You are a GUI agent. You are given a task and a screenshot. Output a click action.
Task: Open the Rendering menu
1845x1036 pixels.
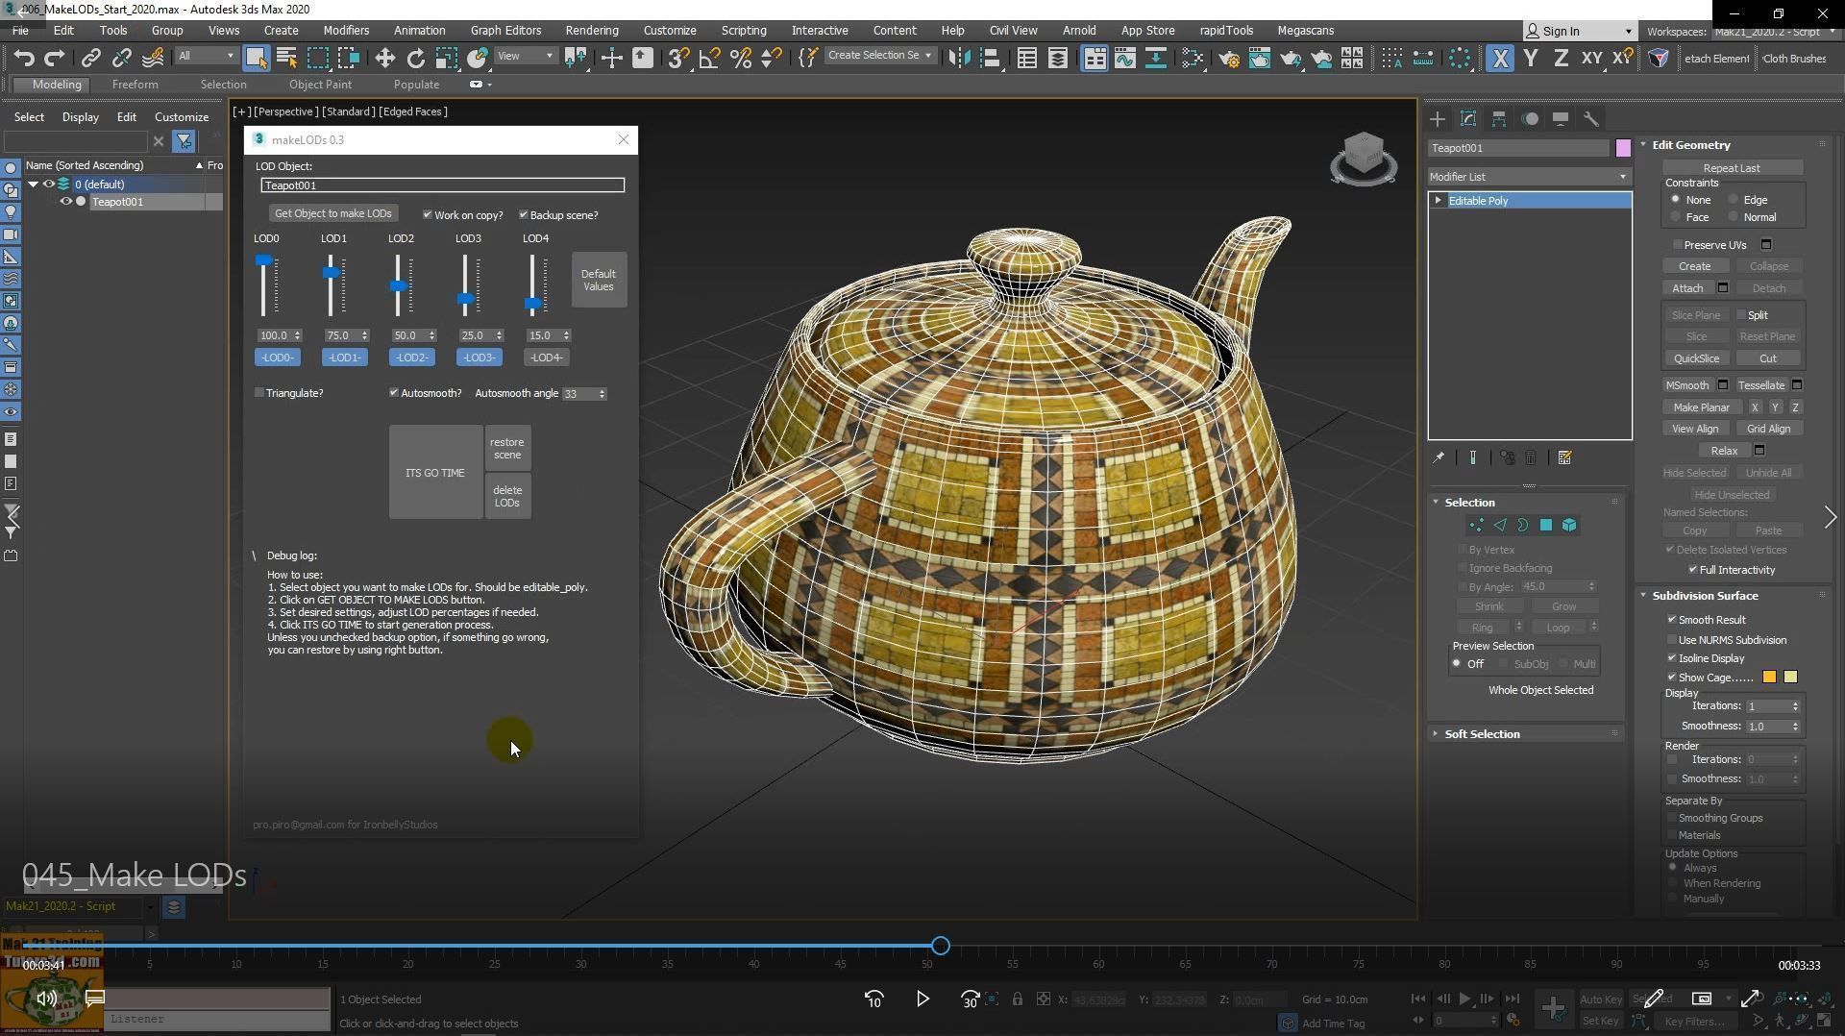coord(591,31)
